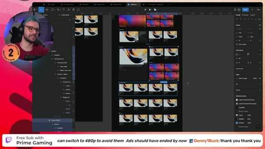Select the Headline layer under Section
Viewport: 265px width, 149px height.
click(x=57, y=55)
